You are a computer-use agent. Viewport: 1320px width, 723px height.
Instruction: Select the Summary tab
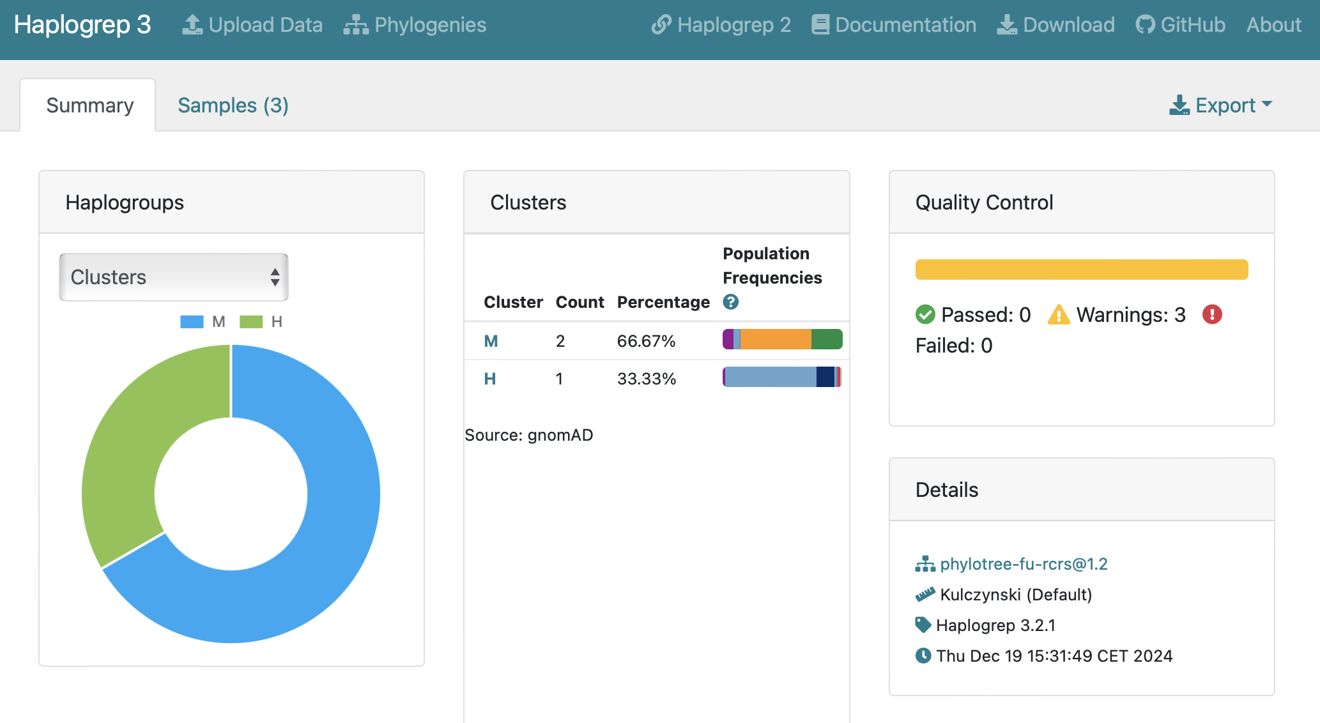click(89, 105)
